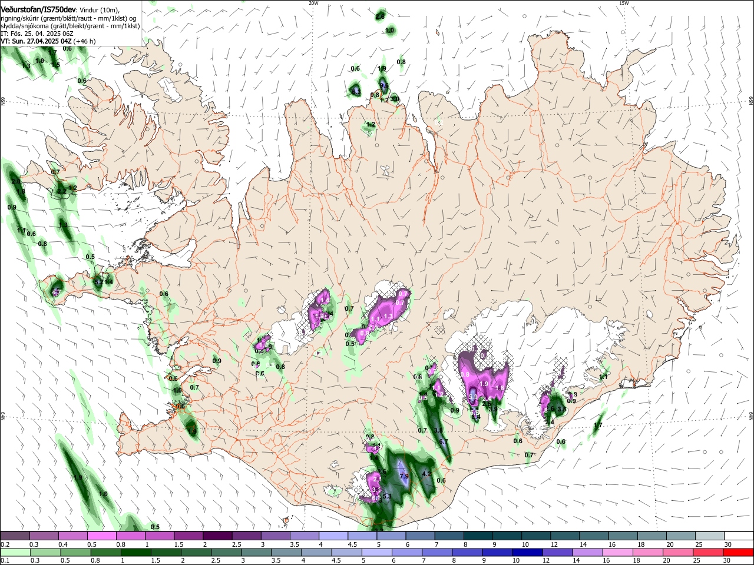The image size is (754, 565).
Task: Click the snow legend swatch starting at 0.2
Action: [15, 536]
